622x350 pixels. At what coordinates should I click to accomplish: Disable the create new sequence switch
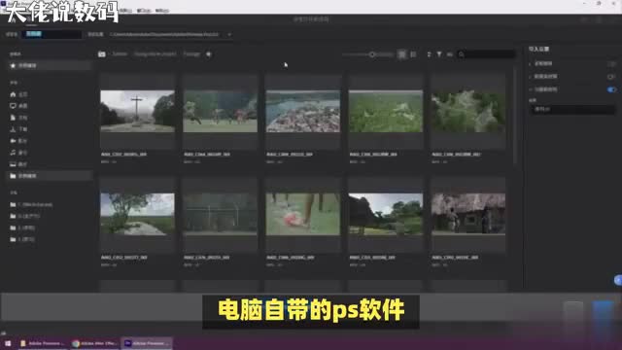coord(611,89)
